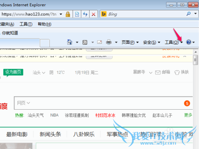Open the 军事热点 category
Viewport: 199px width, 149px height.
point(117,134)
